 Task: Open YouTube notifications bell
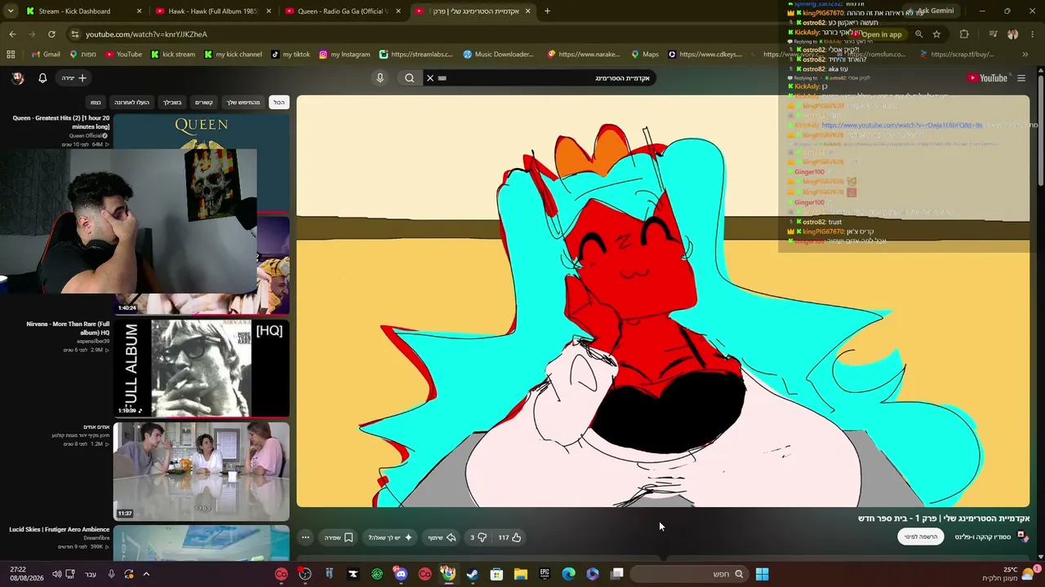point(42,78)
